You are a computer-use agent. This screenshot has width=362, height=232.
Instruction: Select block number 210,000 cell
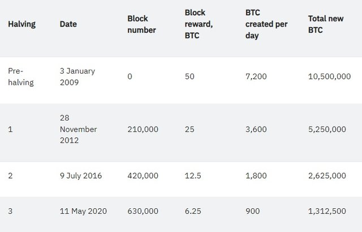point(143,129)
